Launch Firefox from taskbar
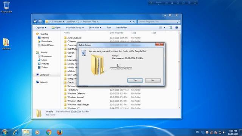The height and width of the screenshot is (136, 242). (x=60, y=132)
